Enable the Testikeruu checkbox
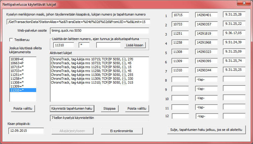This screenshot has width=253, height=144. (x=12, y=40)
